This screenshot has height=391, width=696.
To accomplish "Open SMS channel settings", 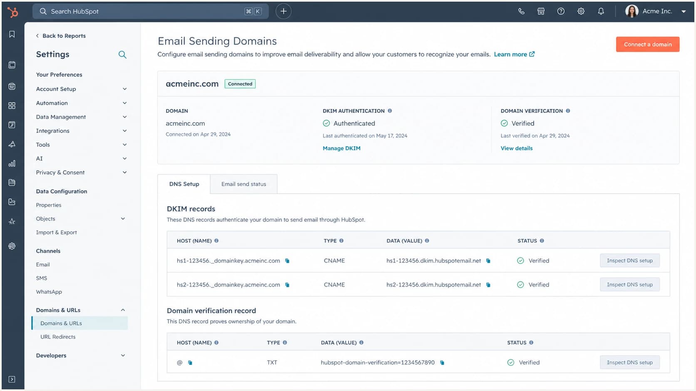I will click(42, 278).
